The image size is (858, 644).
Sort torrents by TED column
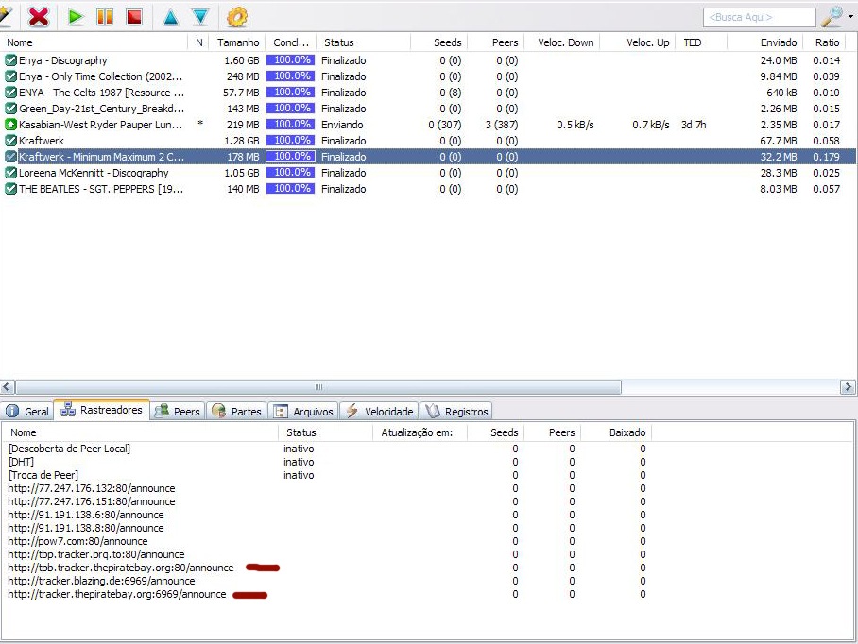click(x=701, y=42)
